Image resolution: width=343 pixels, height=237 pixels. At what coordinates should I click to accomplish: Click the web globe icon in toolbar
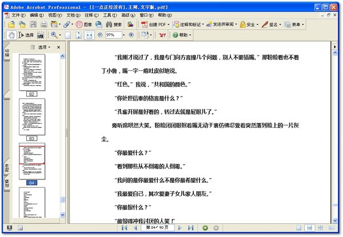point(99,25)
